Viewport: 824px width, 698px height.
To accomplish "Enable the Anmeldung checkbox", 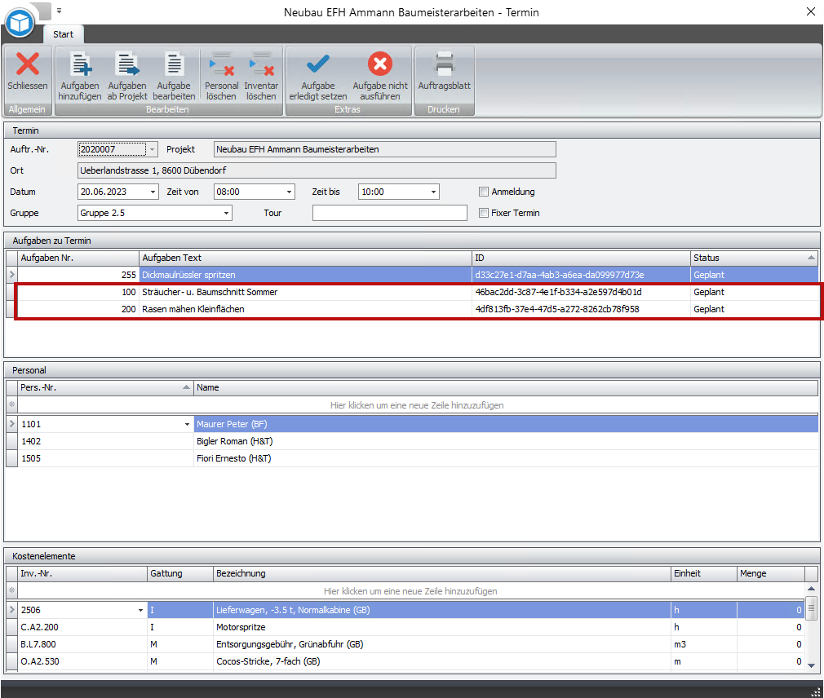I will [x=484, y=192].
